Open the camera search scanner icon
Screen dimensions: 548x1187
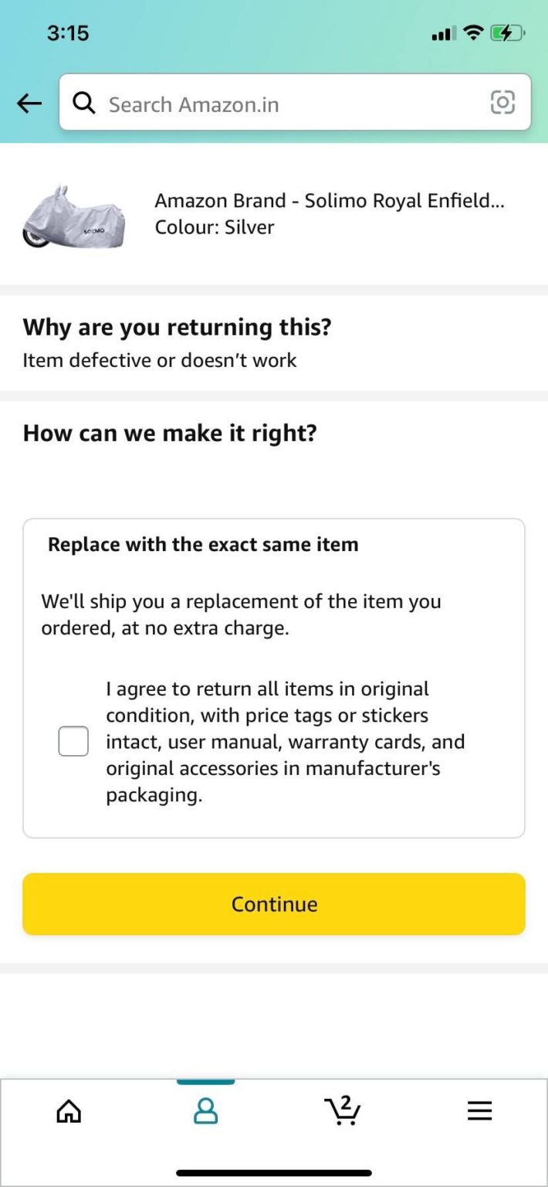tap(502, 103)
